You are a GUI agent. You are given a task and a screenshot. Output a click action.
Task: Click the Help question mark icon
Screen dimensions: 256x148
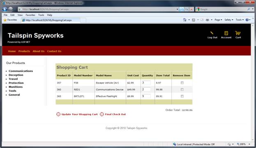247,20
